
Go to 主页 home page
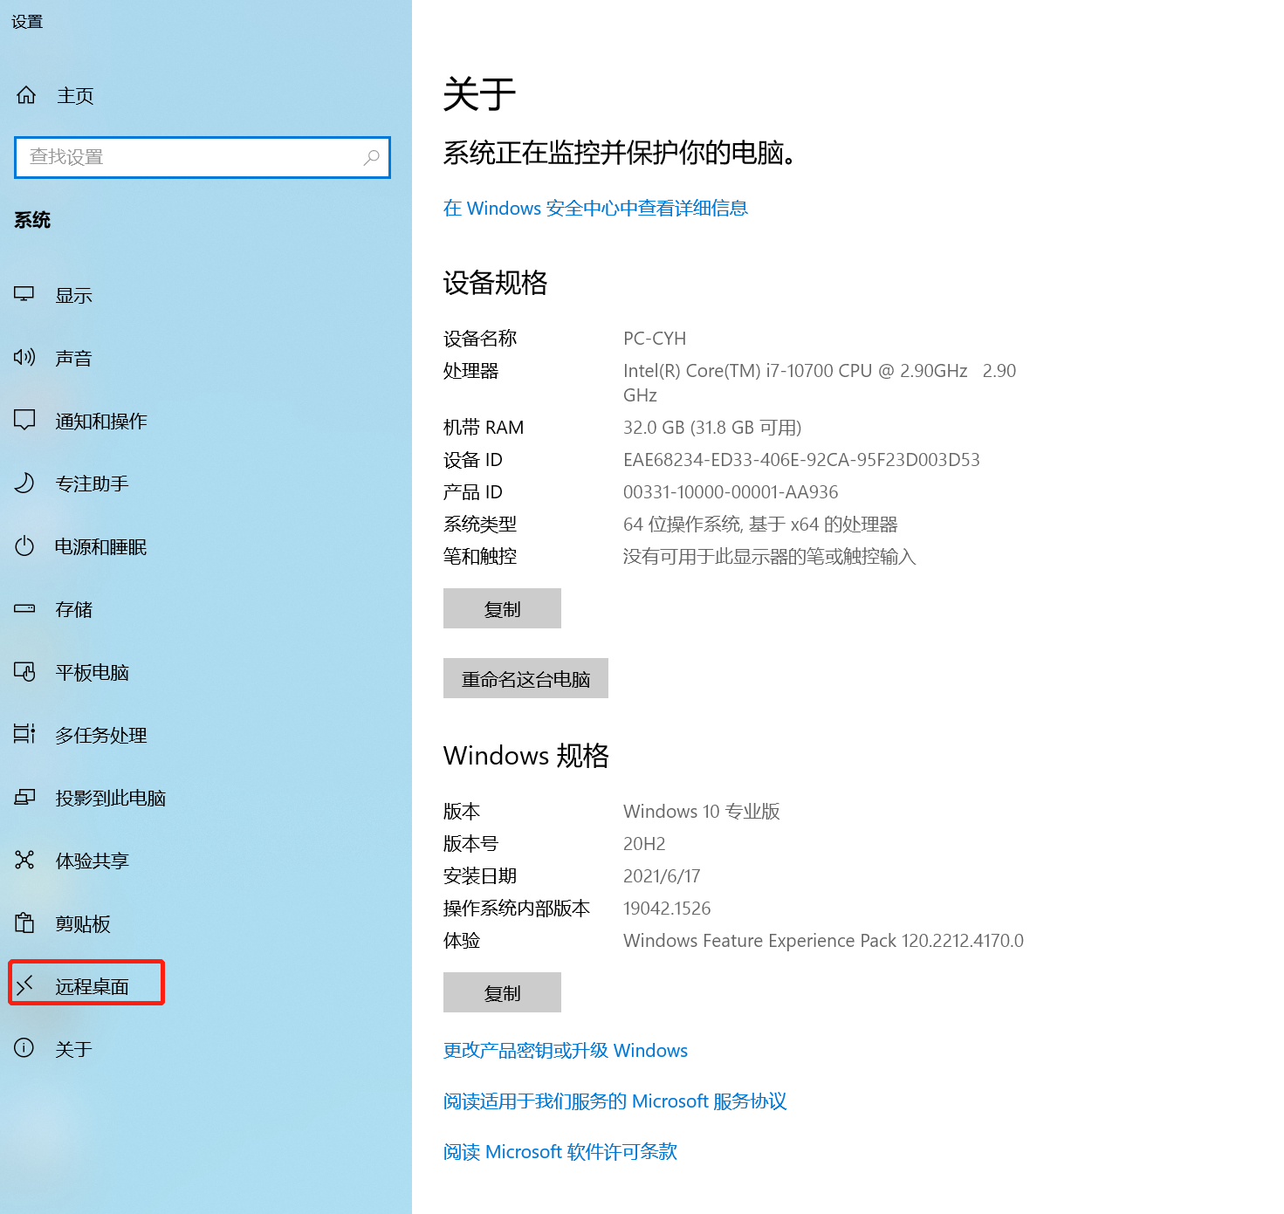coord(75,96)
